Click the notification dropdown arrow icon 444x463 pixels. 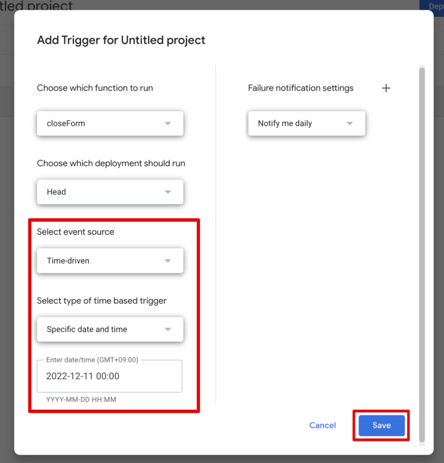(350, 123)
